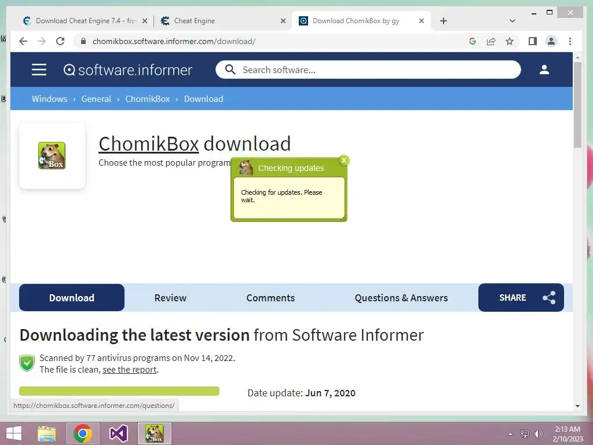Open File Explorer from the taskbar
593x445 pixels.
[47, 433]
